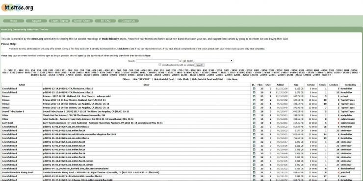Screen dimensions: 363x181
Task: Open the BT FAQ menu item
Action: point(105,21)
